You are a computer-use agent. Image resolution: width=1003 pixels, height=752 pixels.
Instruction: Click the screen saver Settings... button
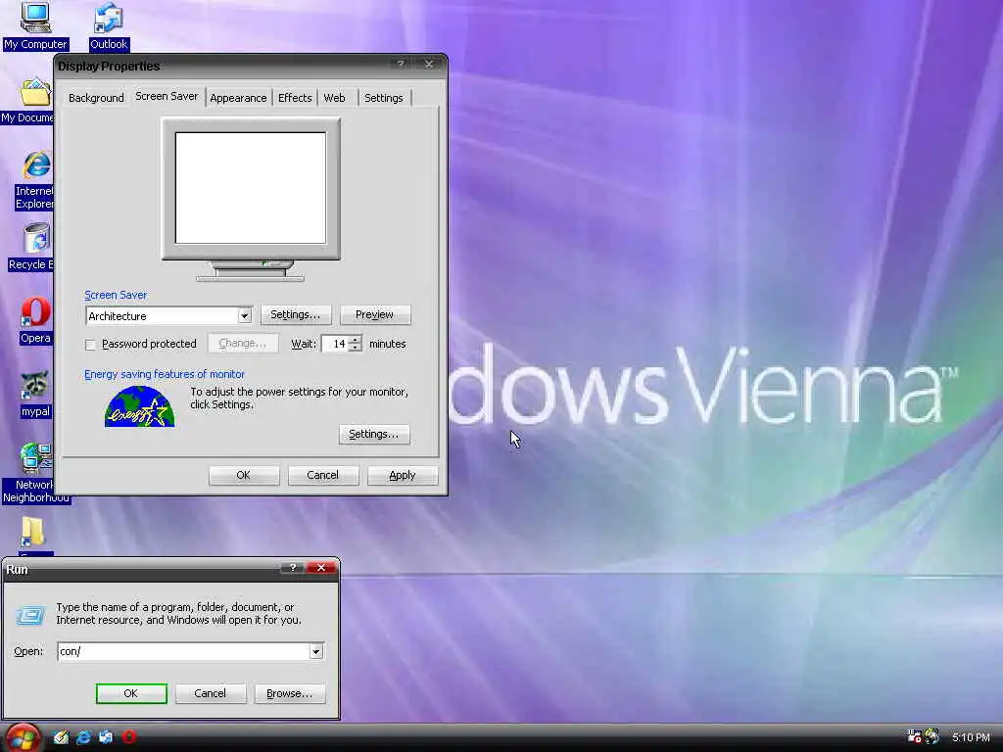tap(296, 314)
